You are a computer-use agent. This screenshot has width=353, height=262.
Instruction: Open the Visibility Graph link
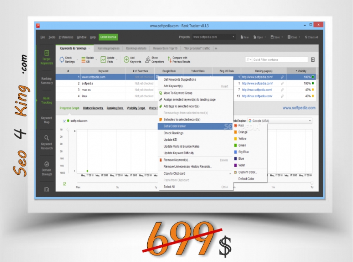click(136, 108)
